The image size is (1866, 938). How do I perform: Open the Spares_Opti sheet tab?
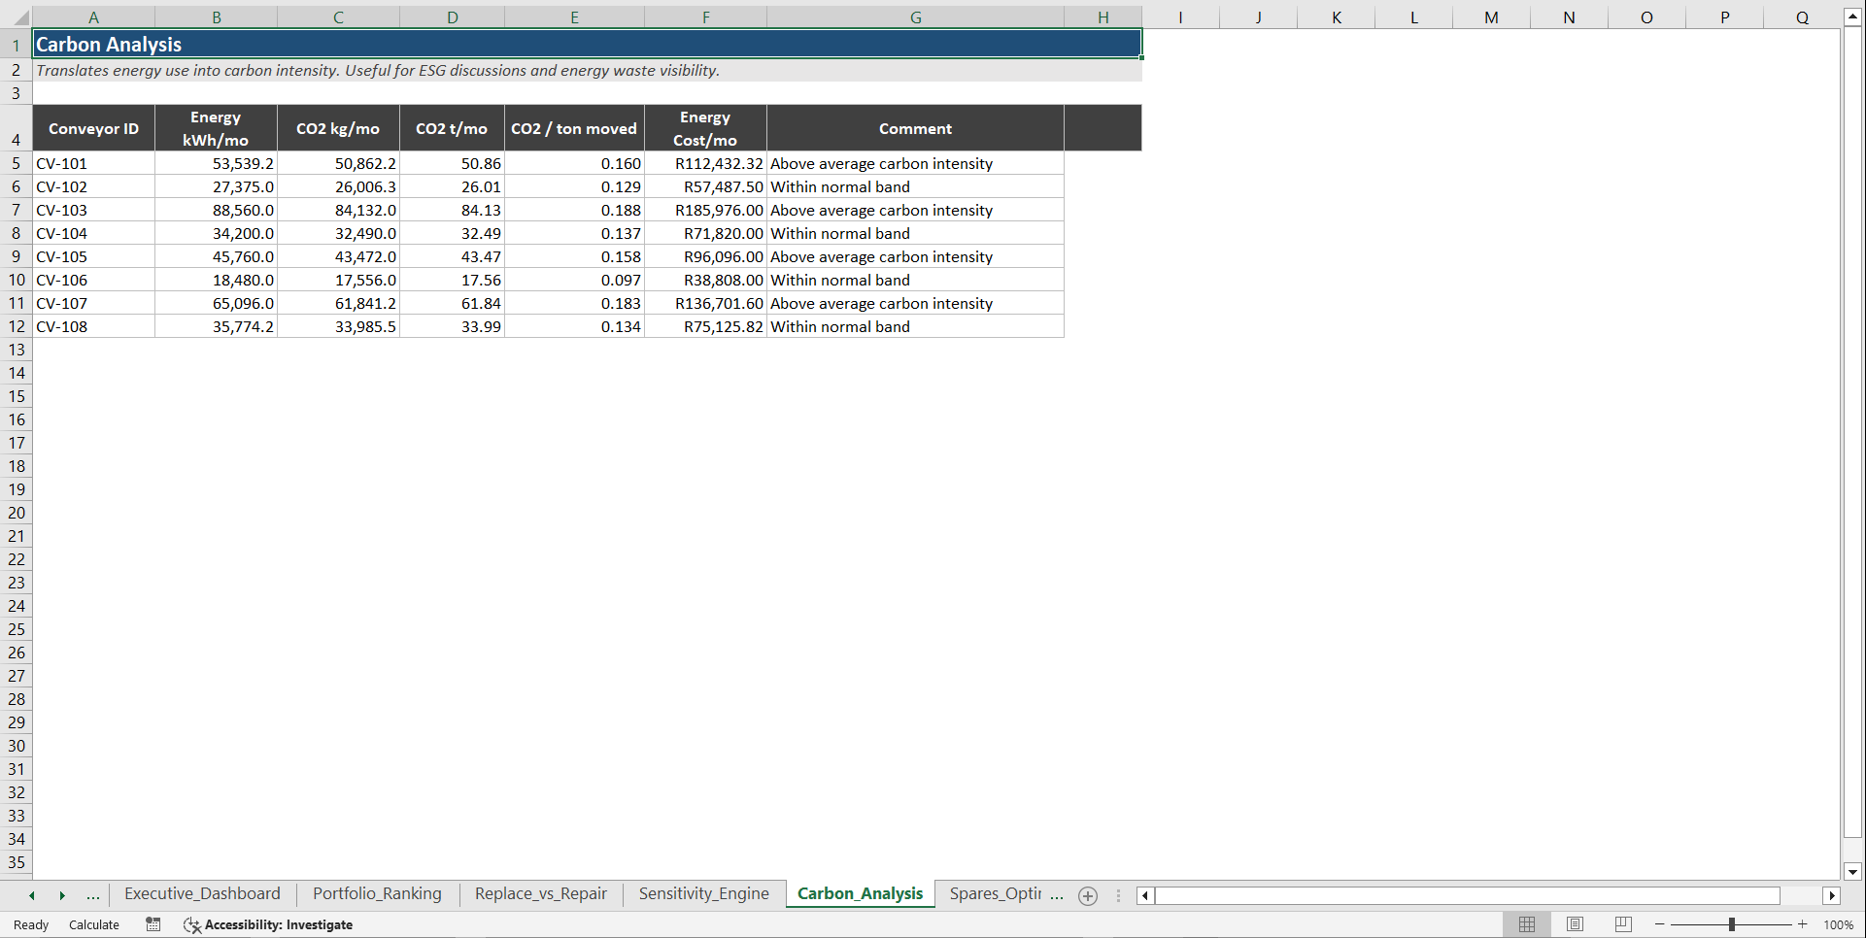pos(995,894)
